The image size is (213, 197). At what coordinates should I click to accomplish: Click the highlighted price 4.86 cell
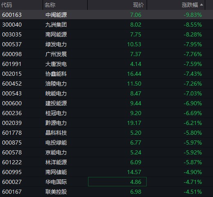coord(117,182)
